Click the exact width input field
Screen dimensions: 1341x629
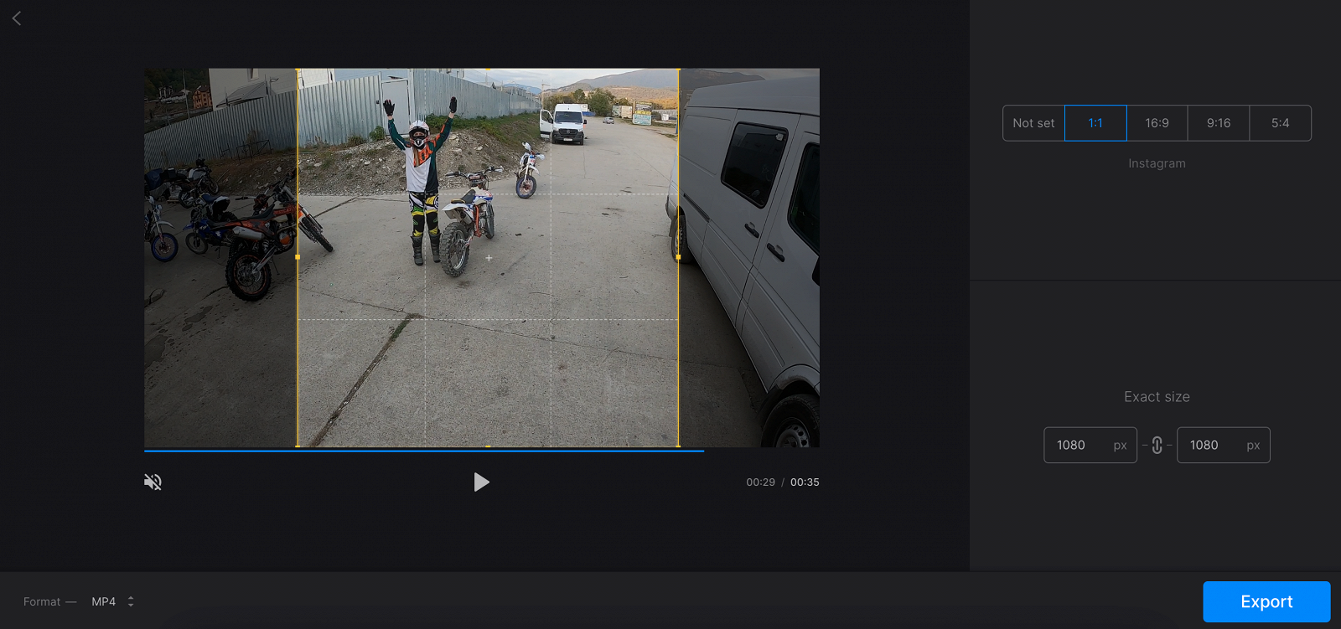pos(1090,445)
